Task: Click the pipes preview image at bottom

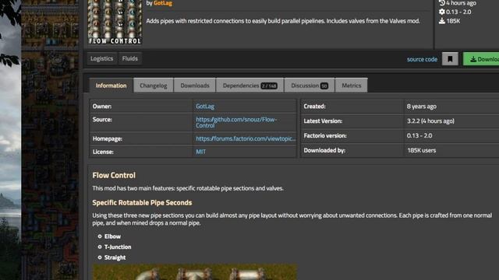Action: click(194, 271)
